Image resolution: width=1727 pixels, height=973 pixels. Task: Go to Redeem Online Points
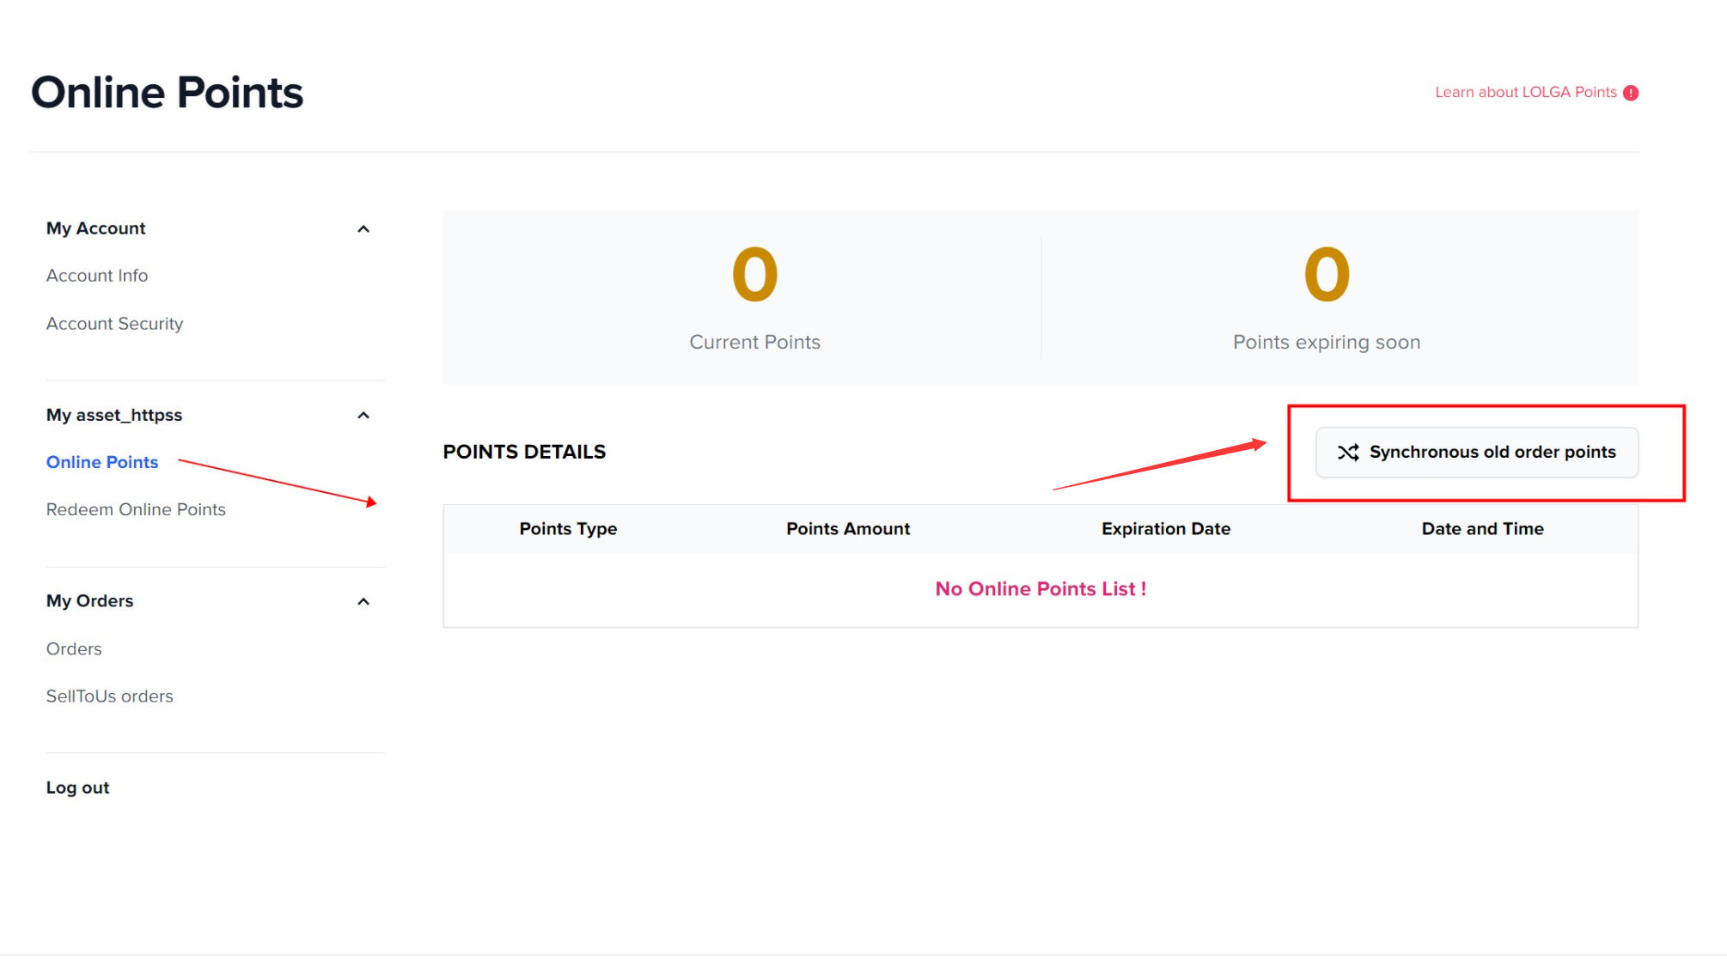coord(136,509)
